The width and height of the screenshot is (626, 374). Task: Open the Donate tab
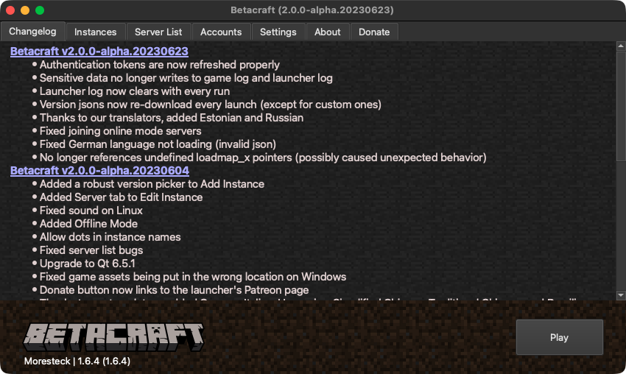(374, 32)
